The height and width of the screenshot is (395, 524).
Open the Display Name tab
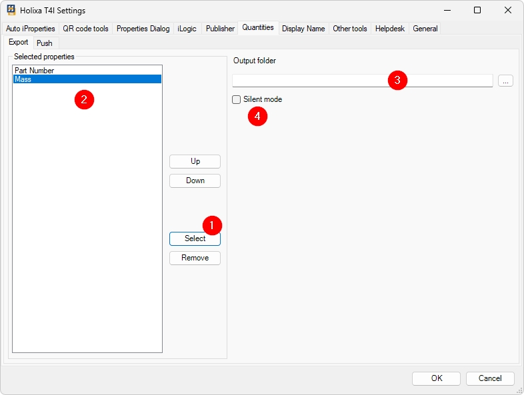coord(303,29)
